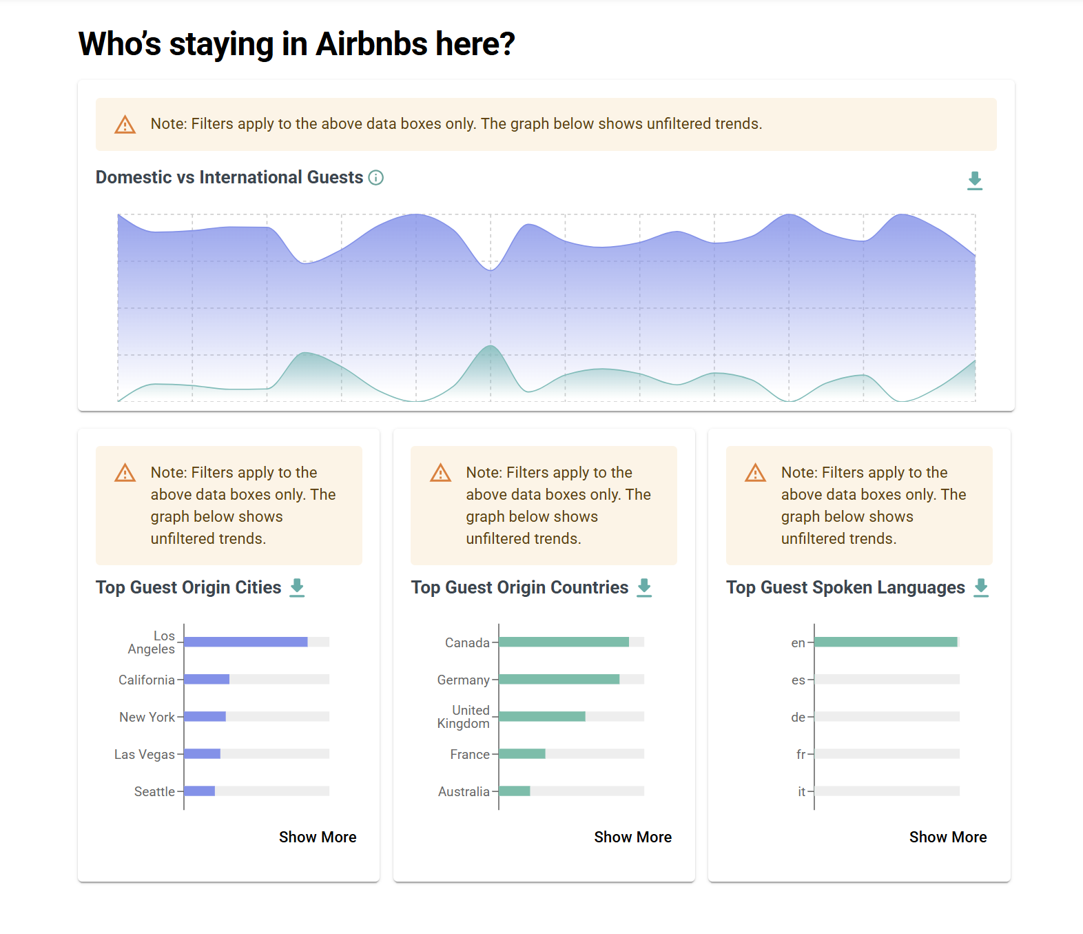The width and height of the screenshot is (1083, 934).
Task: Expand the spoken languages list with Show More
Action: click(x=947, y=837)
